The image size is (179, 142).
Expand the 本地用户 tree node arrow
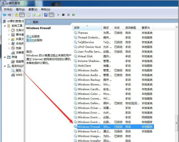click(9, 44)
